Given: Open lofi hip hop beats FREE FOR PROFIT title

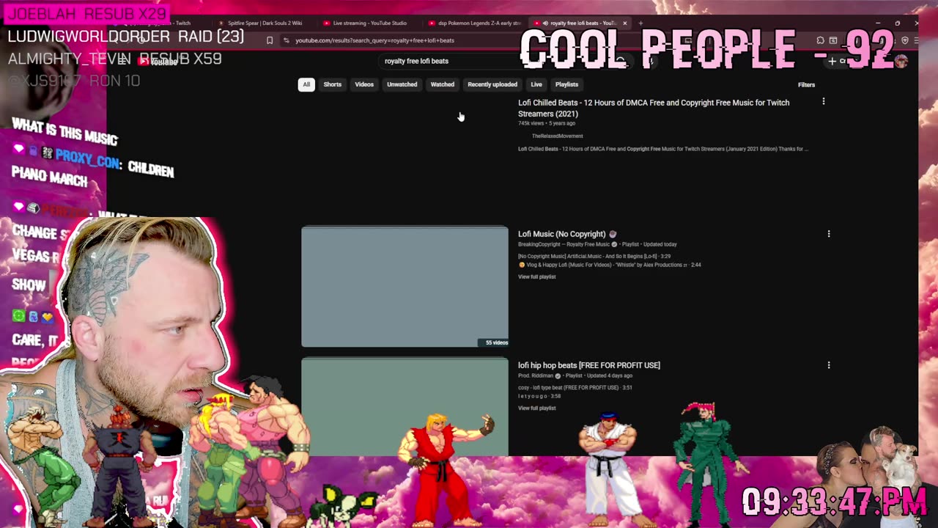Looking at the screenshot, I should [x=589, y=365].
